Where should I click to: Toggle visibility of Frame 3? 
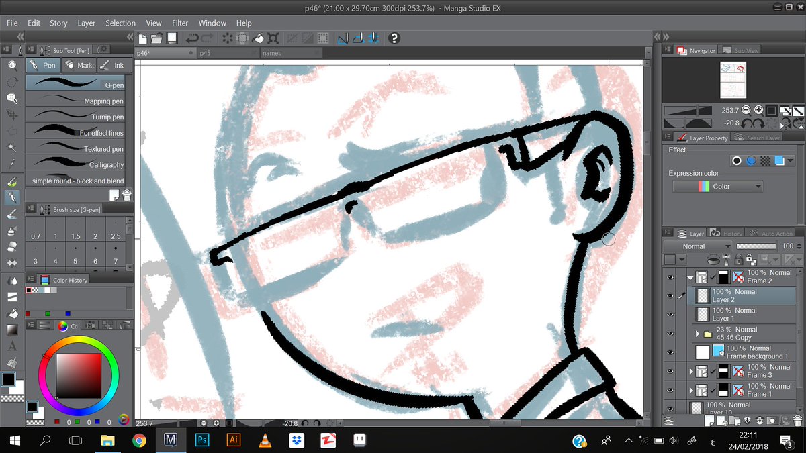670,371
